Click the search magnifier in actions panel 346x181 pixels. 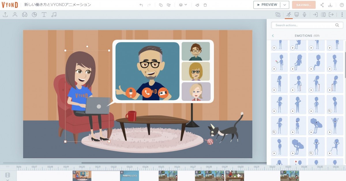[337, 25]
